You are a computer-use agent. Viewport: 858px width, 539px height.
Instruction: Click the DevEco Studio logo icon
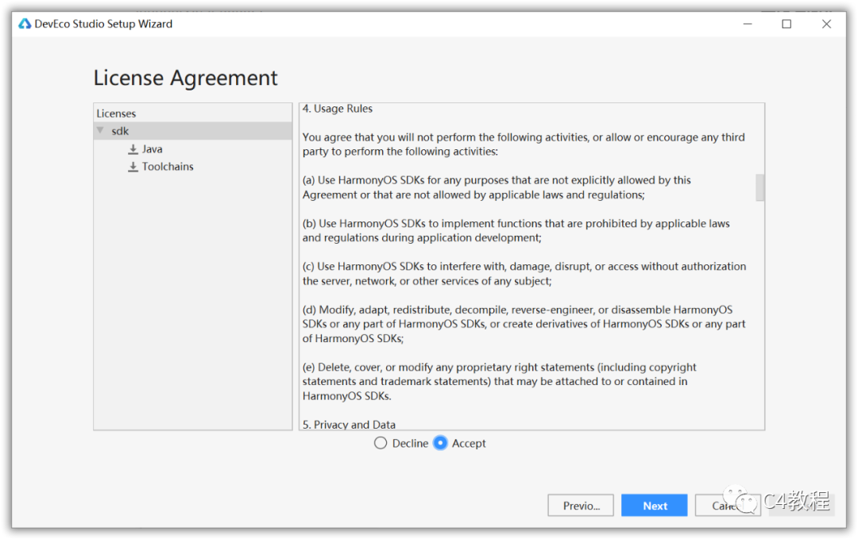pos(25,24)
